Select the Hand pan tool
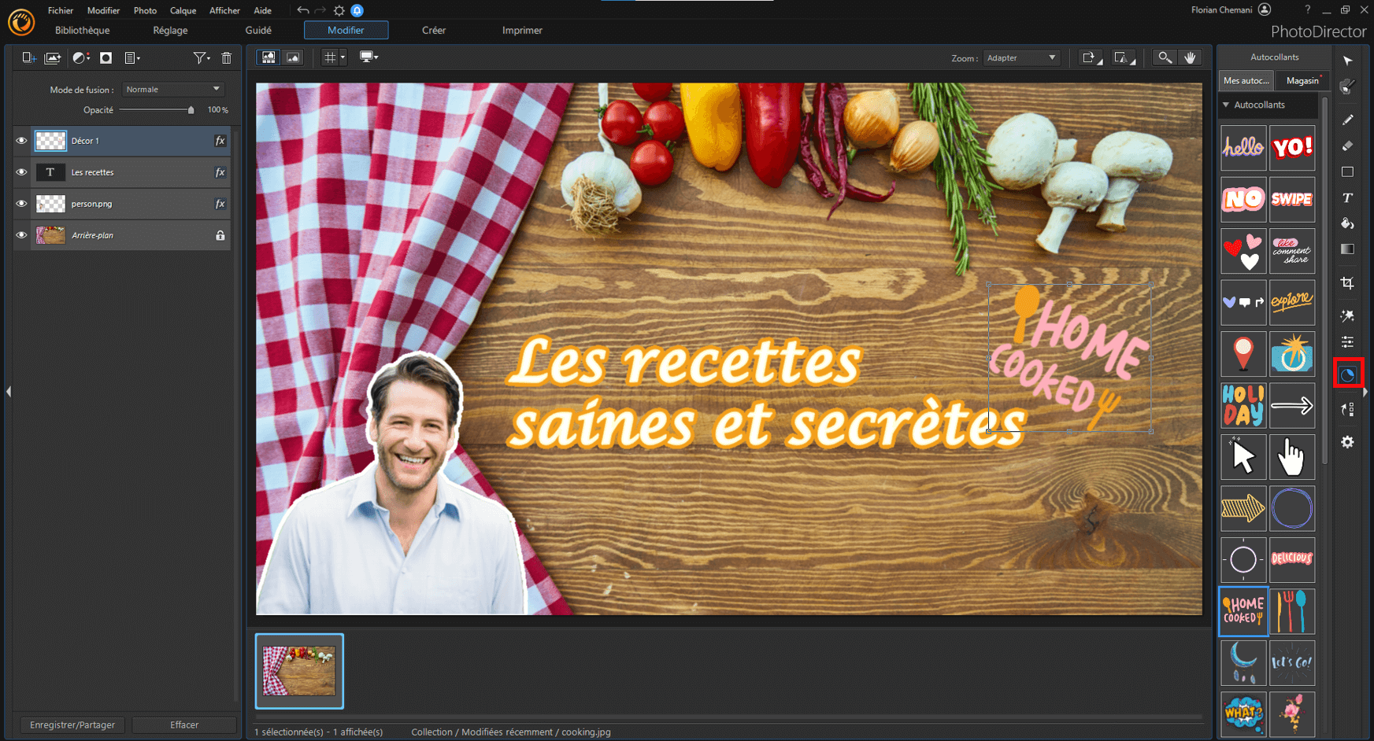 pyautogui.click(x=1190, y=57)
